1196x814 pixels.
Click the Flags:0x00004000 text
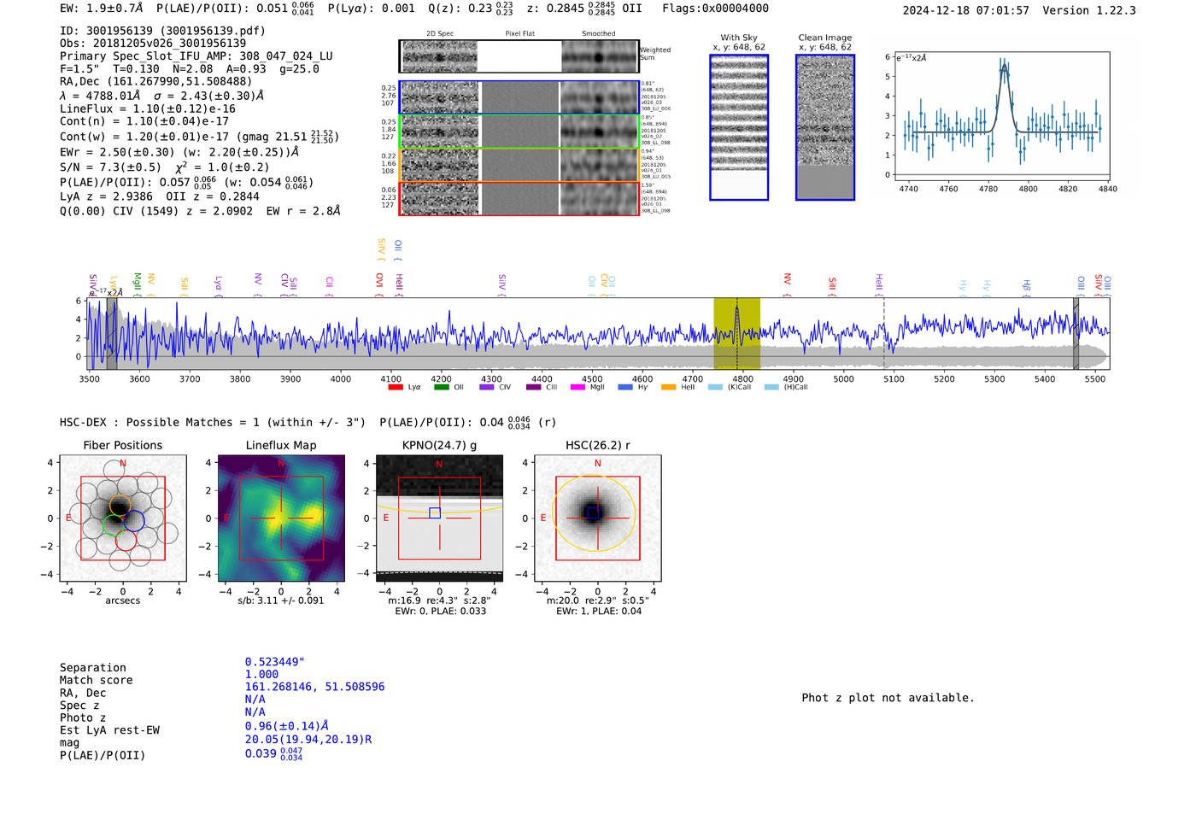[715, 9]
